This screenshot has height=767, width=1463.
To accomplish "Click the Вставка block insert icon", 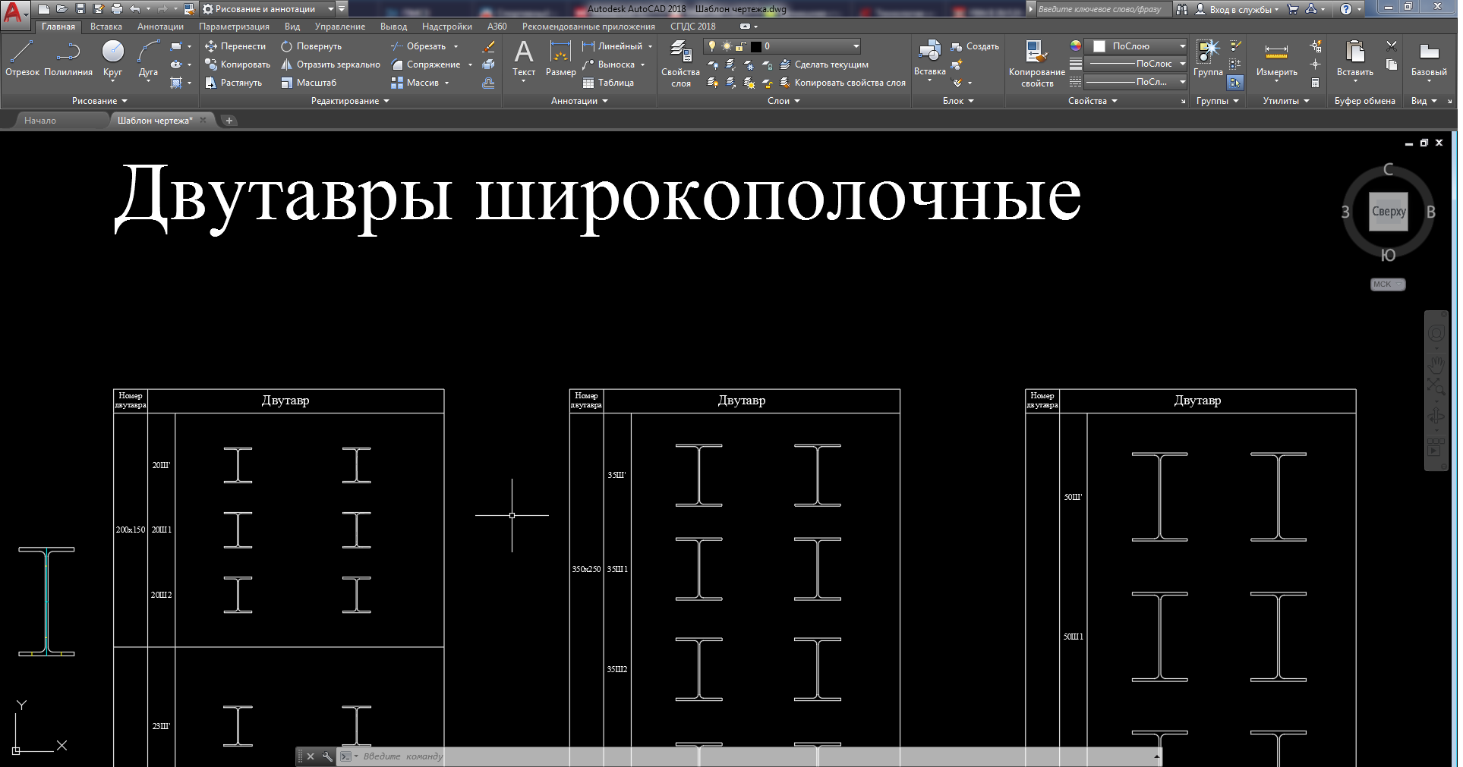I will [x=929, y=52].
